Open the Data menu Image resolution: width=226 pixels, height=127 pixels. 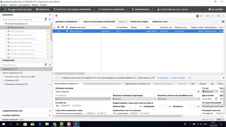[x=35, y=5]
